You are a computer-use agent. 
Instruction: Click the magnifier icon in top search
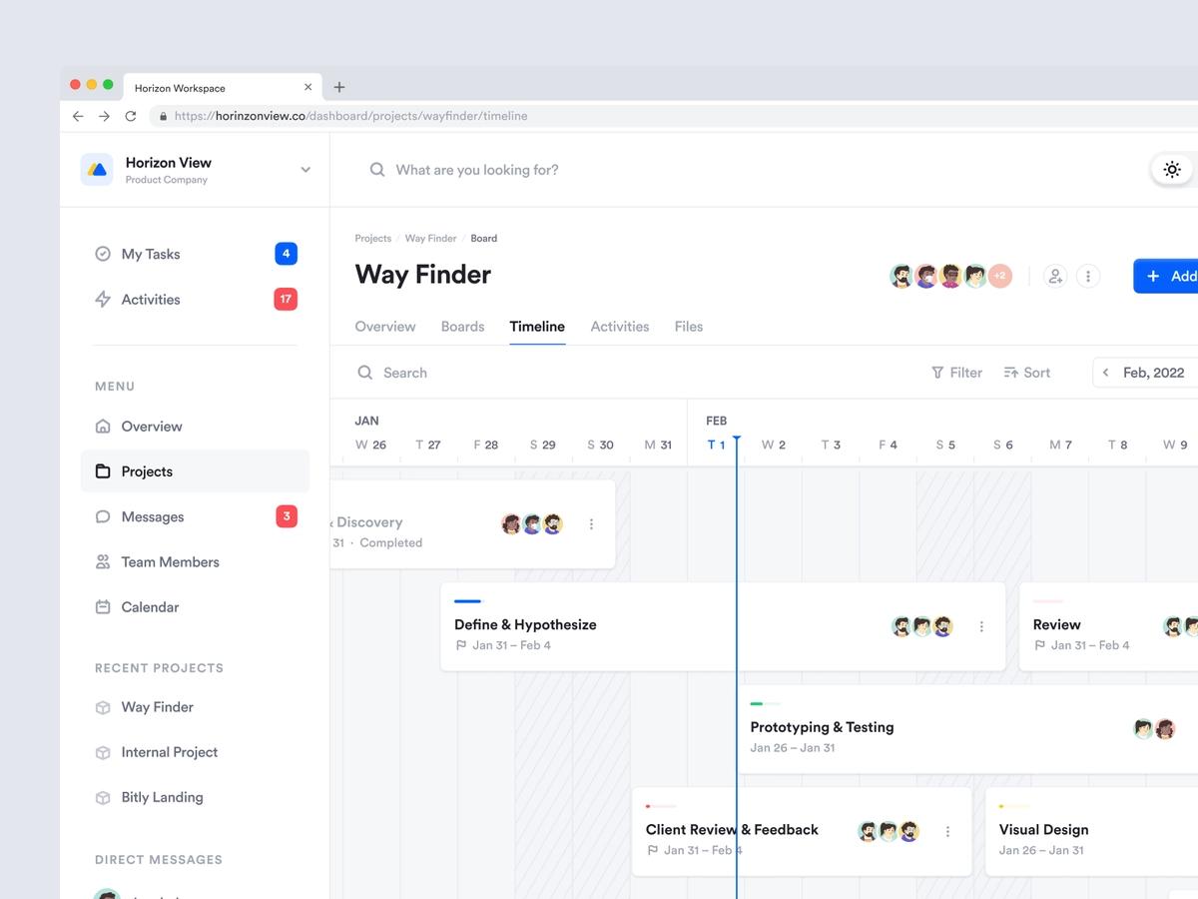coord(377,170)
